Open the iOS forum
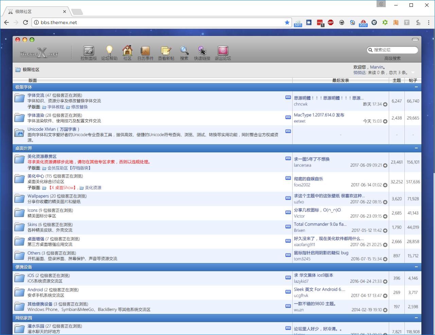Screen dimensions: 435x335 (x=31, y=276)
